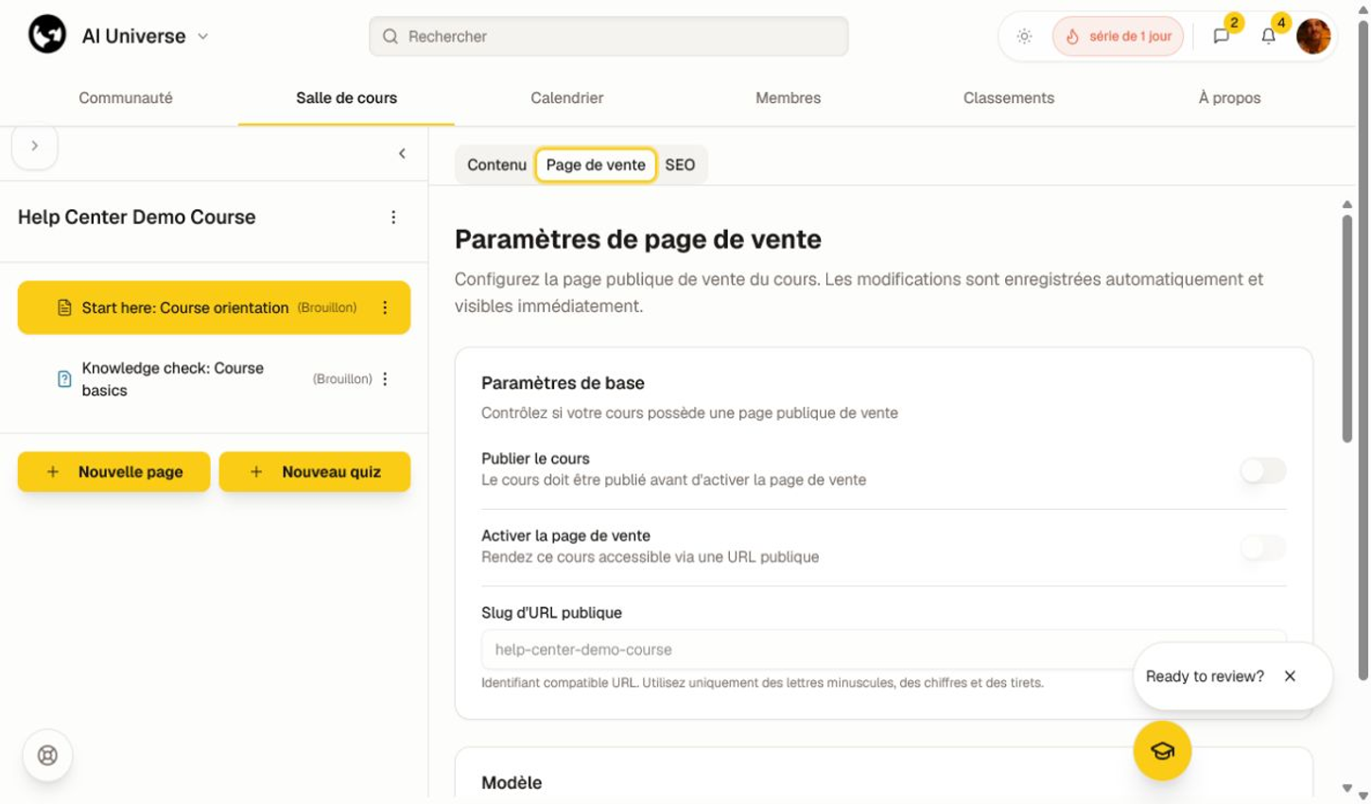Screen dimensions: 1371x804
Task: Open the Classements tab
Action: click(x=1008, y=97)
